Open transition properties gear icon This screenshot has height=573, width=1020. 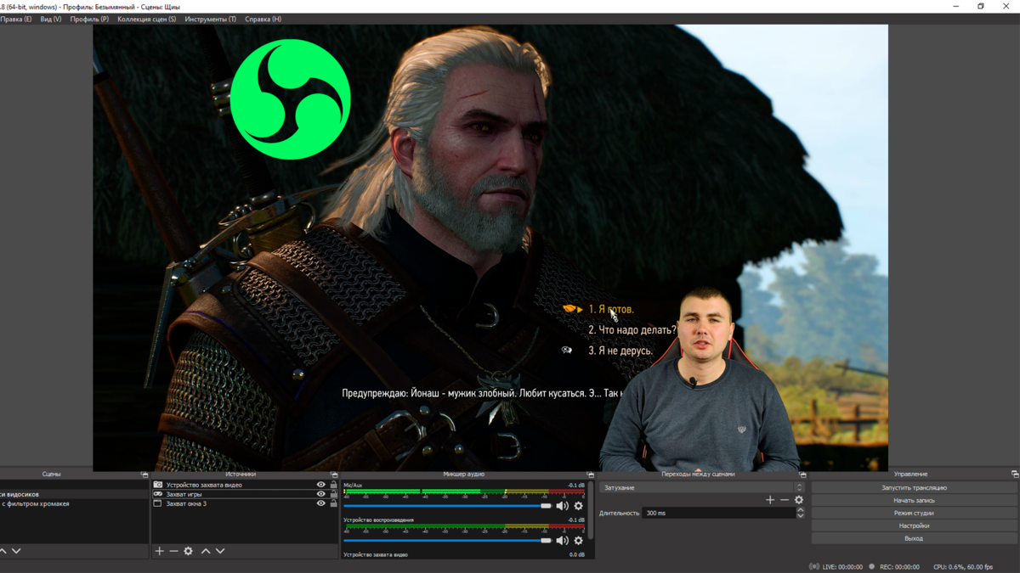799,500
